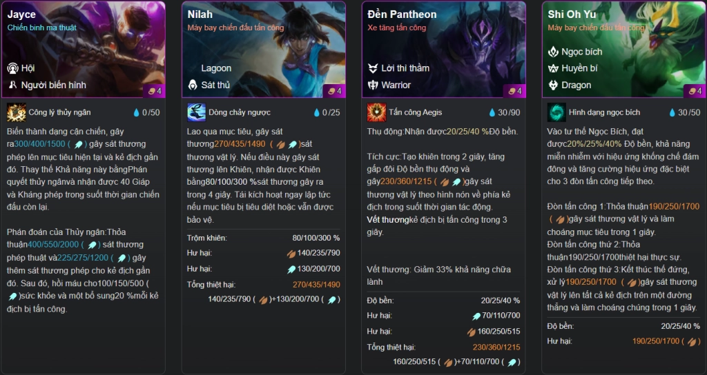The image size is (707, 375).
Task: Select the Đền Pantheon champion name
Action: click(x=402, y=14)
